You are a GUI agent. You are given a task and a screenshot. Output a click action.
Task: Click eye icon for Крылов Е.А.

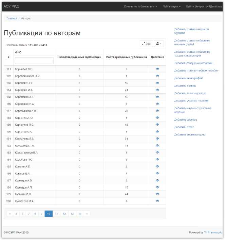pos(157,173)
